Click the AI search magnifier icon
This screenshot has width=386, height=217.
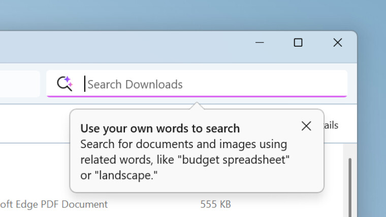(65, 84)
